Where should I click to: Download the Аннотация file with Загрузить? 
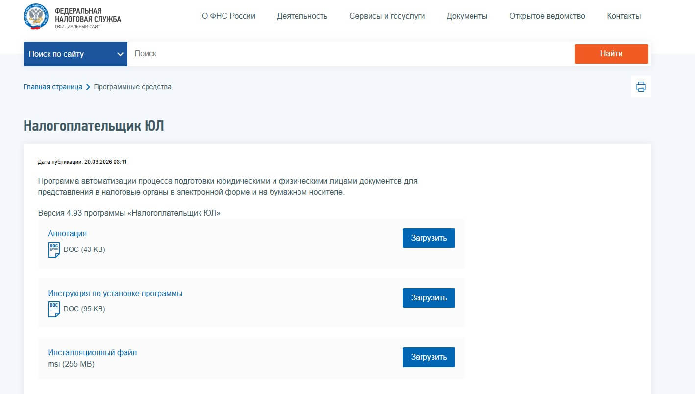coord(428,238)
